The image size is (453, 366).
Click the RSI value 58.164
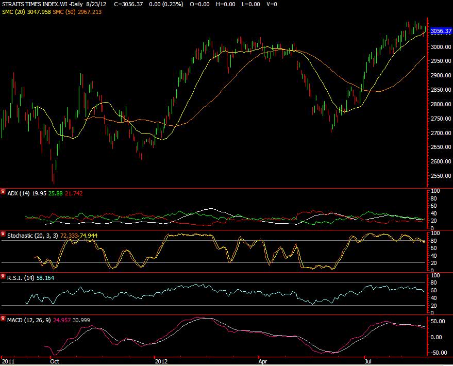tap(45, 278)
